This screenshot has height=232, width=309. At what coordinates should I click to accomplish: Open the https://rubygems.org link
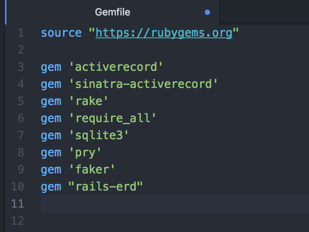164,33
